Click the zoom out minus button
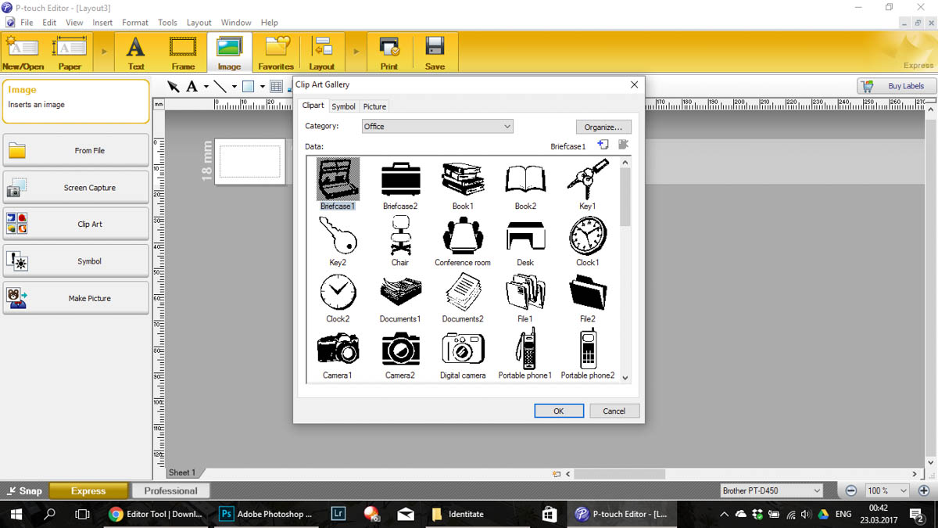Image resolution: width=938 pixels, height=528 pixels. 851,490
